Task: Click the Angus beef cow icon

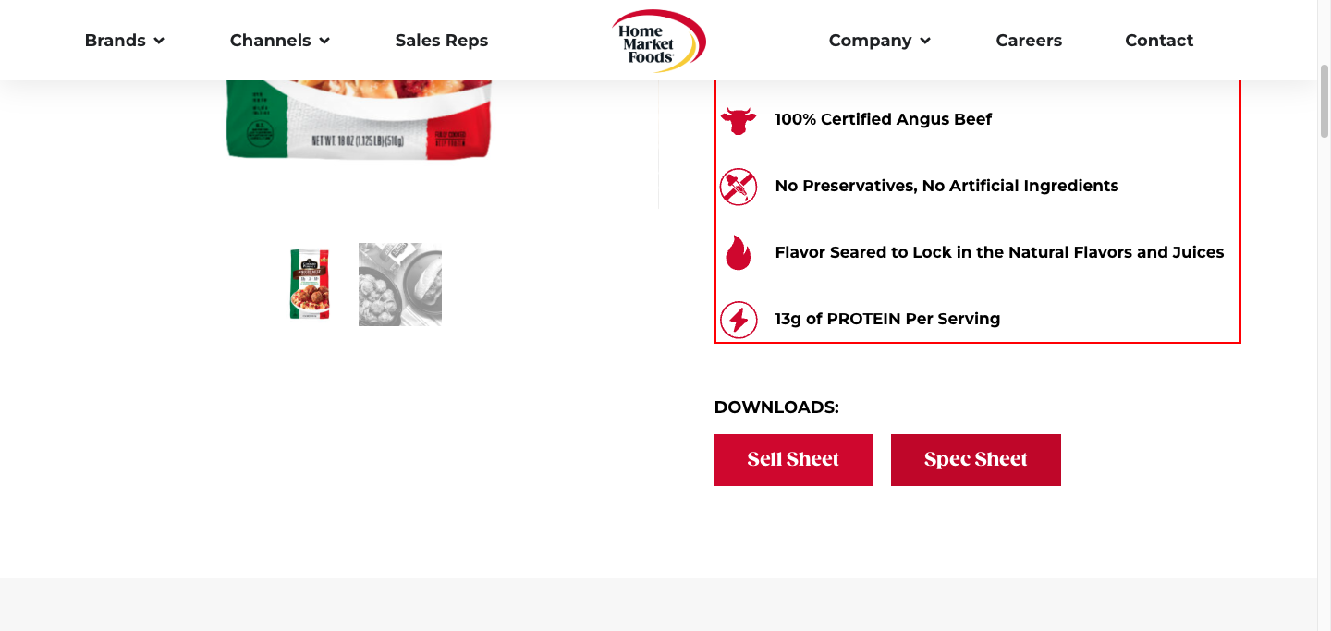Action: [x=739, y=119]
